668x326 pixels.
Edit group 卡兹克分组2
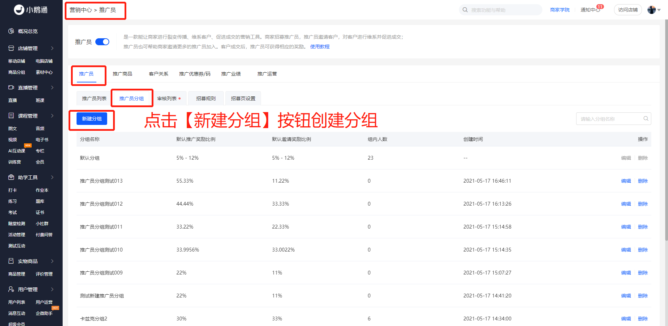click(626, 319)
